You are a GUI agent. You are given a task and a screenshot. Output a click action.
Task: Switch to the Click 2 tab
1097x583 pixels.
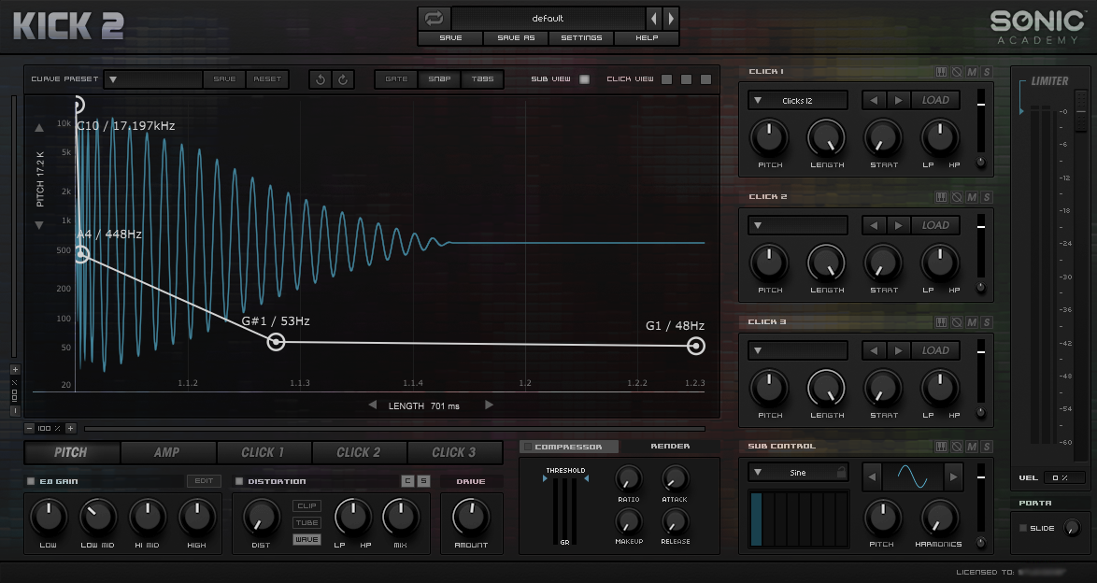click(359, 452)
